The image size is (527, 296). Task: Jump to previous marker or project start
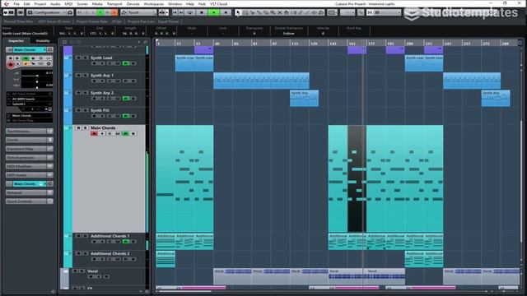pyautogui.click(x=175, y=12)
